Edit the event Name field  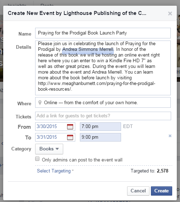[103, 33]
